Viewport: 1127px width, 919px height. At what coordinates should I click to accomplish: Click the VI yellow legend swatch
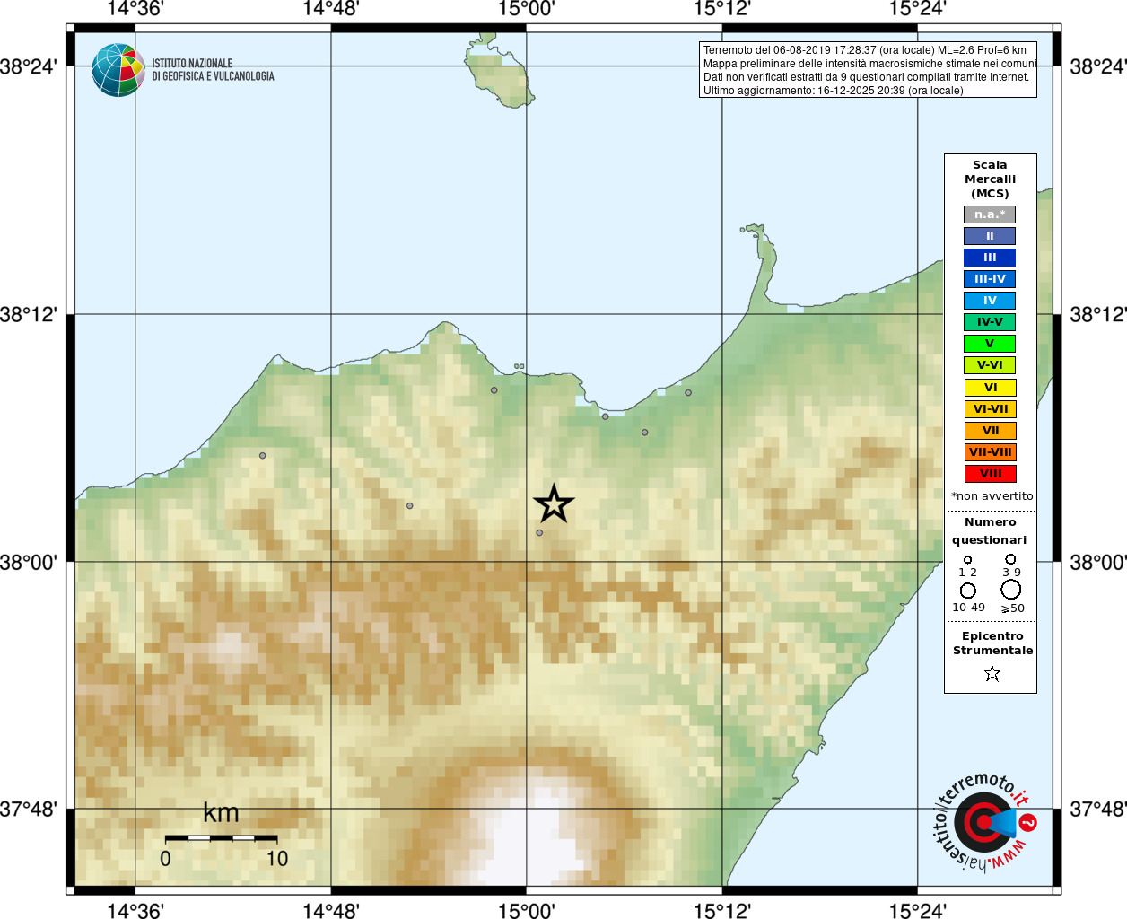click(990, 388)
